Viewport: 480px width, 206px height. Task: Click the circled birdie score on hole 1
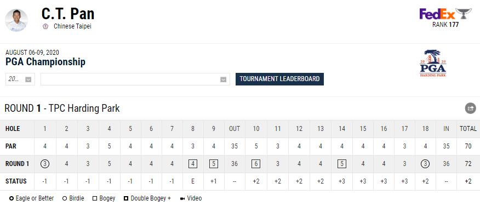click(x=45, y=164)
